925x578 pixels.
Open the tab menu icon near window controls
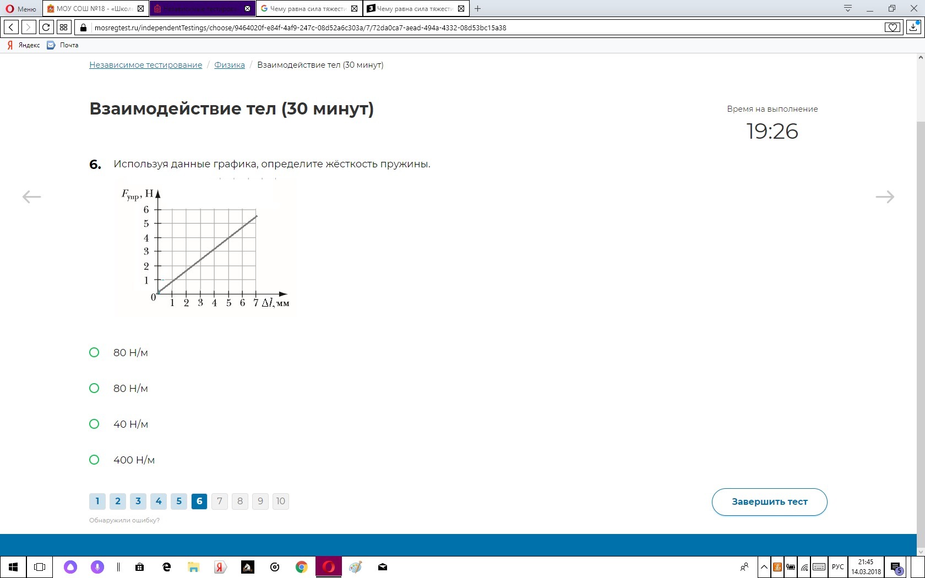(x=848, y=8)
